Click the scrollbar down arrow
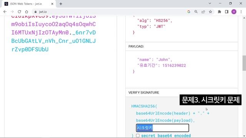 (x=244, y=136)
